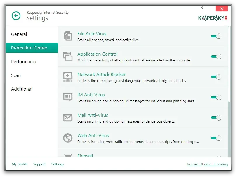This screenshot has width=236, height=177.
Task: Open File Anti-Virus settings link
Action: (x=92, y=33)
